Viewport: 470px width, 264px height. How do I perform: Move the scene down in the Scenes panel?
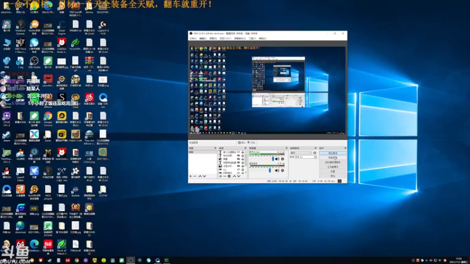(204, 176)
